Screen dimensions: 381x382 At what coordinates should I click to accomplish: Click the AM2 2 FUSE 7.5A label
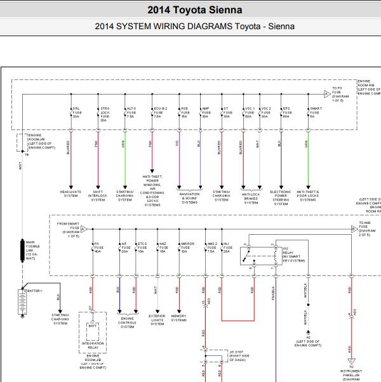(x=212, y=247)
